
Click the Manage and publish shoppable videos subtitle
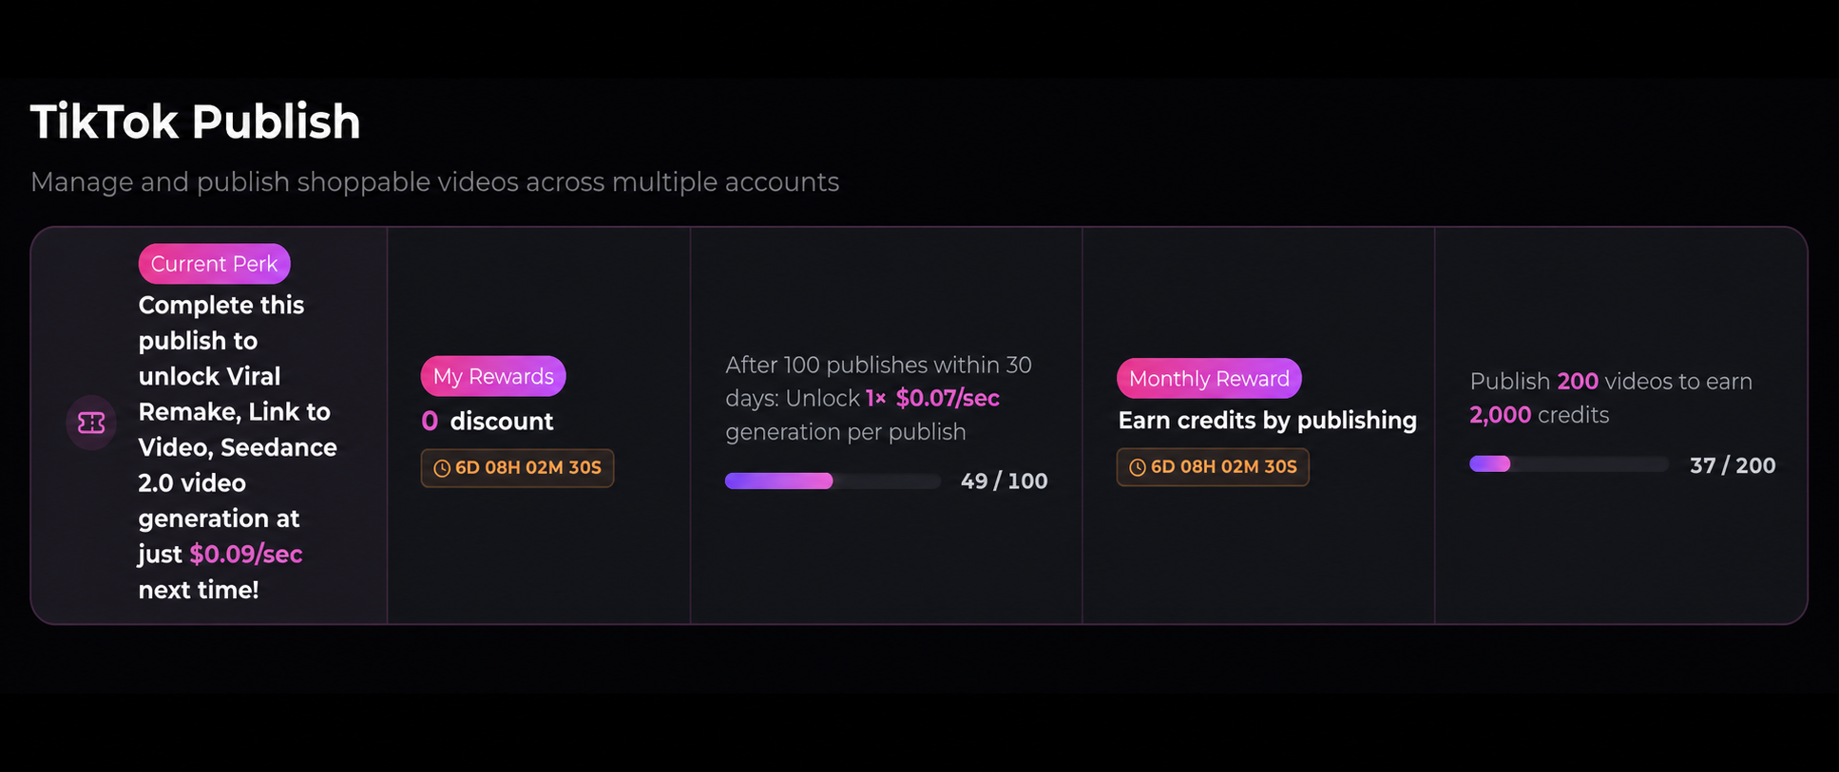435,182
